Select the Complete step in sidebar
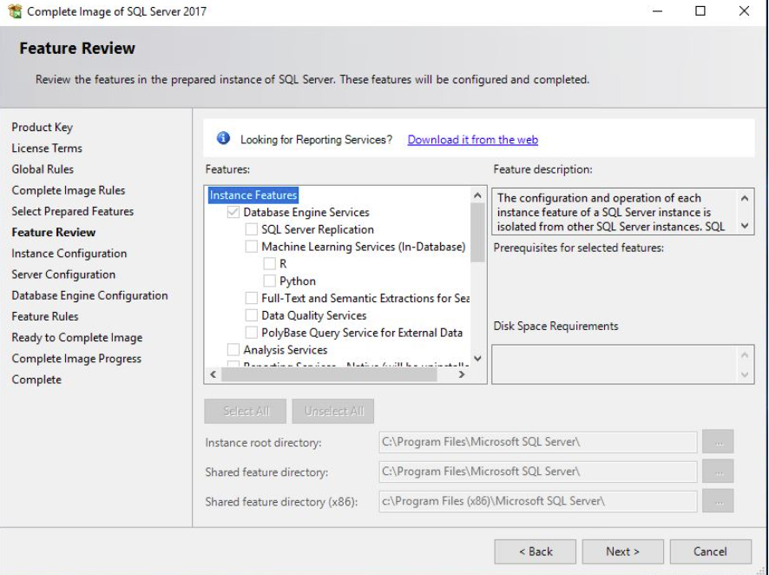 36,380
